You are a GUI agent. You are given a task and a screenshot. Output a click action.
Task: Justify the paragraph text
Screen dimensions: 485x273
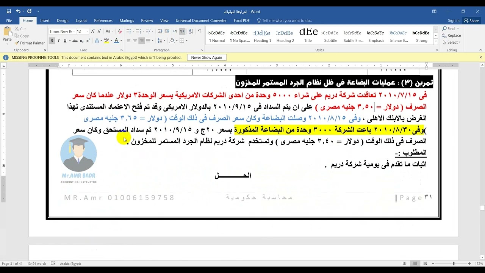coord(148,41)
